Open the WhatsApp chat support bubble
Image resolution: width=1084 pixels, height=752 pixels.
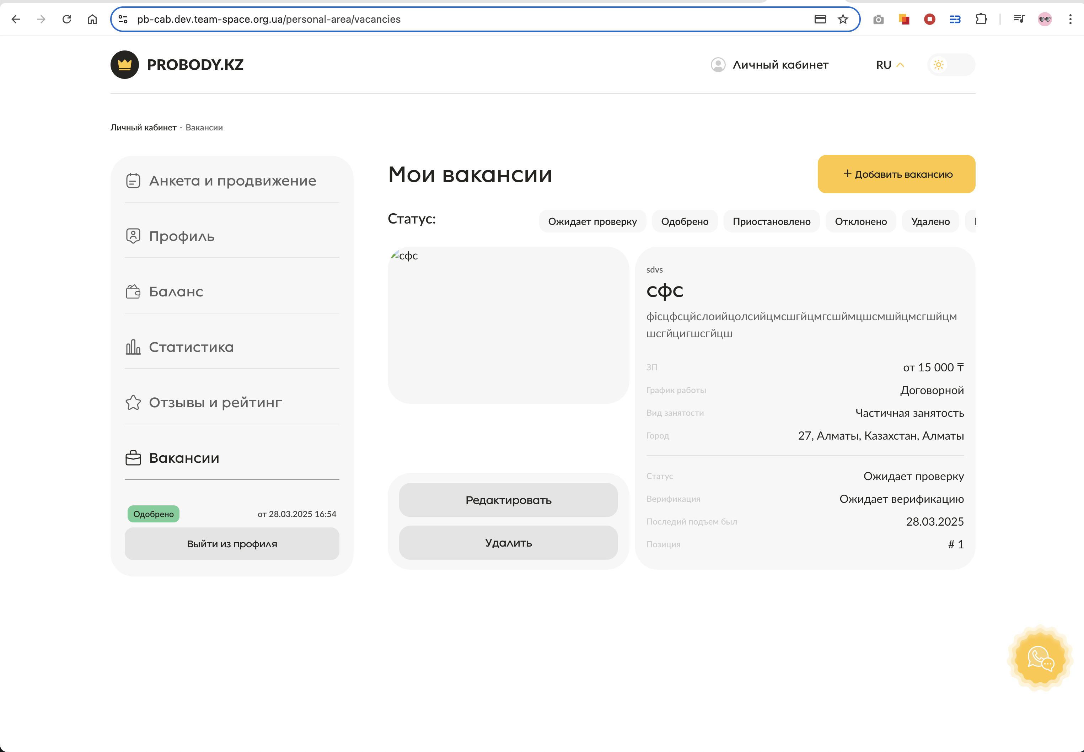coord(1040,658)
